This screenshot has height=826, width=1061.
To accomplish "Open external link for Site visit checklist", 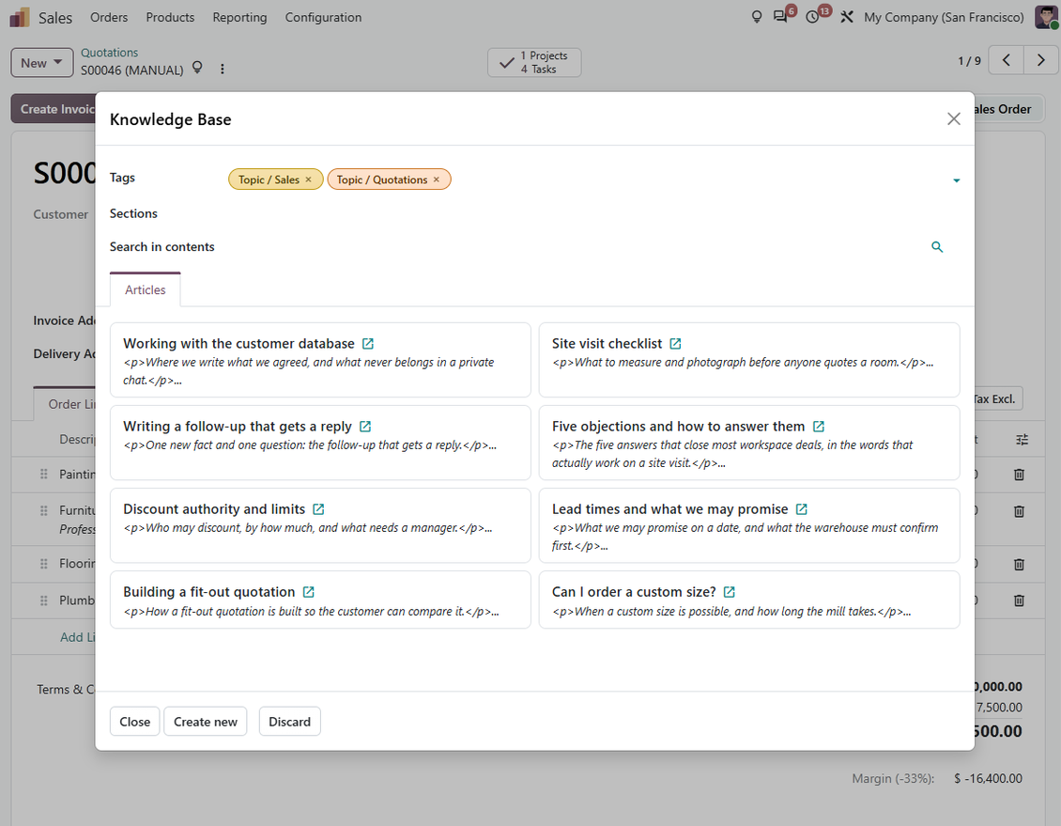I will [x=675, y=344].
